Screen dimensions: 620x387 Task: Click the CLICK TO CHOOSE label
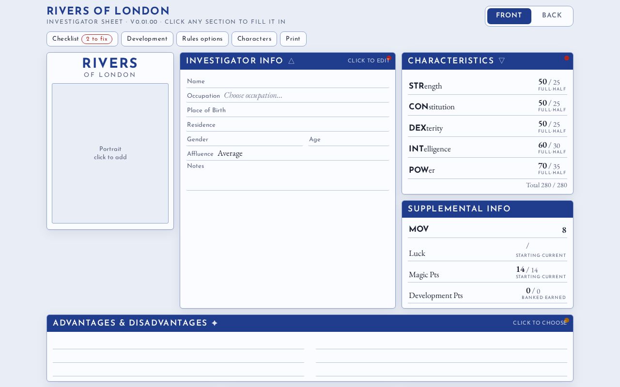(x=540, y=323)
